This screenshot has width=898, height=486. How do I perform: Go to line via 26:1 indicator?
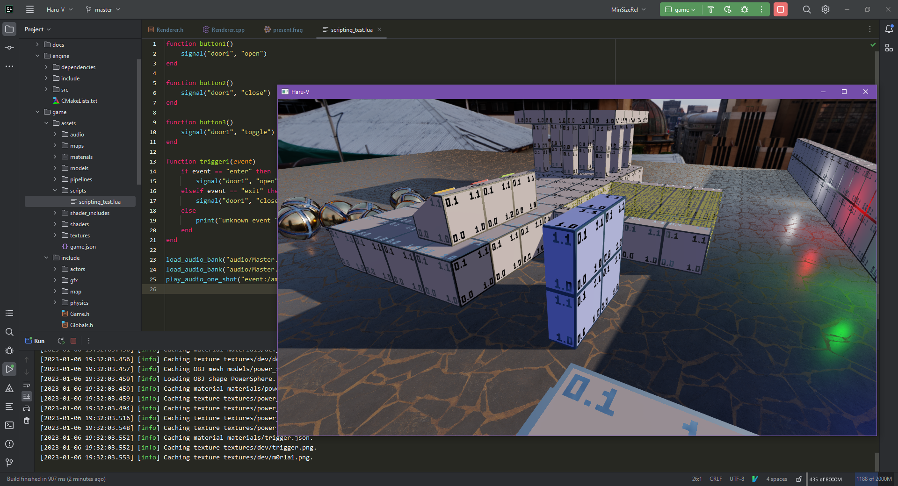coord(697,479)
